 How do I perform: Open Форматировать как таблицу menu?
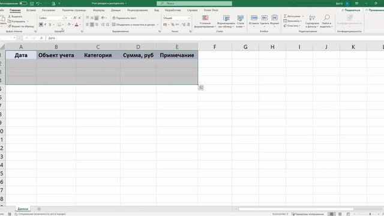[226, 22]
